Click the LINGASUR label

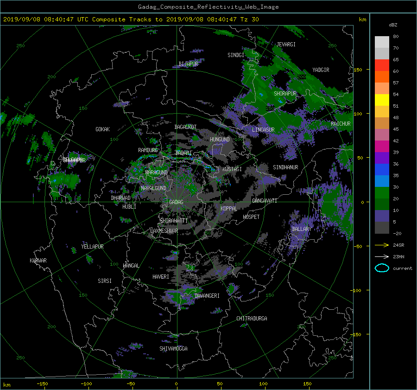tap(263, 130)
